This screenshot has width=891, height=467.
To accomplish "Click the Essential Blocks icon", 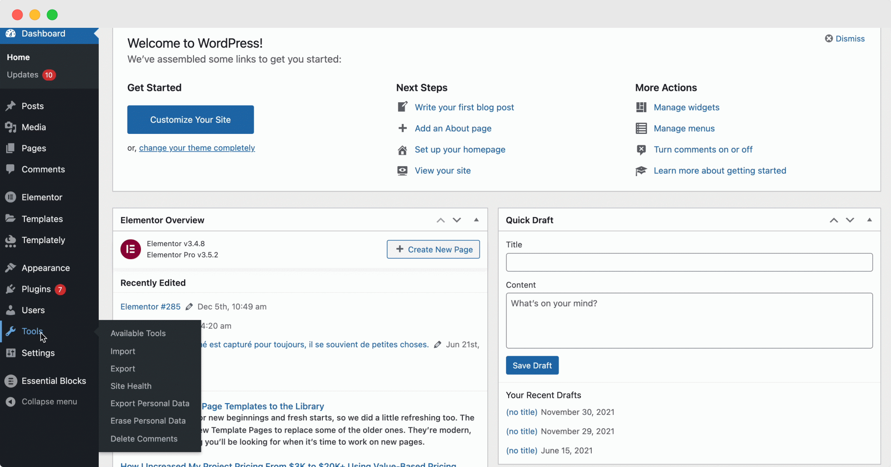I will click(x=10, y=381).
